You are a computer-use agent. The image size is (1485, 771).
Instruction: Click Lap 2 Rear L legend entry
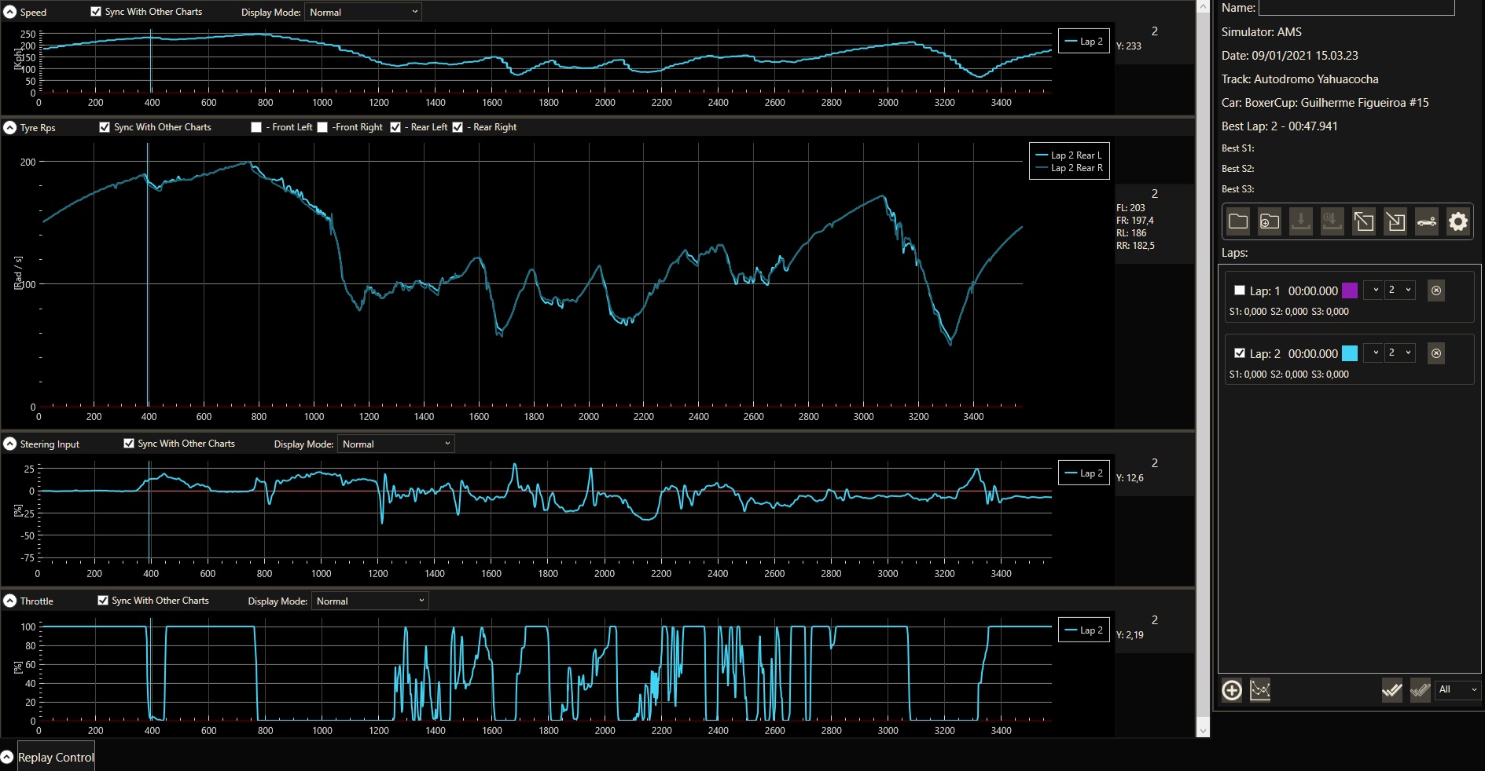1069,155
